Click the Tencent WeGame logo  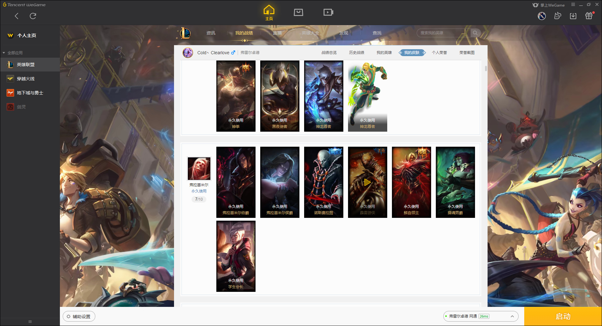[x=24, y=5]
